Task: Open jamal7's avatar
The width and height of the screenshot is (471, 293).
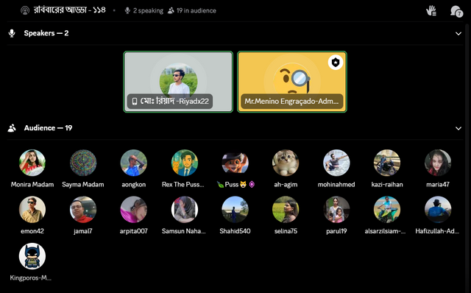Action: tap(83, 210)
